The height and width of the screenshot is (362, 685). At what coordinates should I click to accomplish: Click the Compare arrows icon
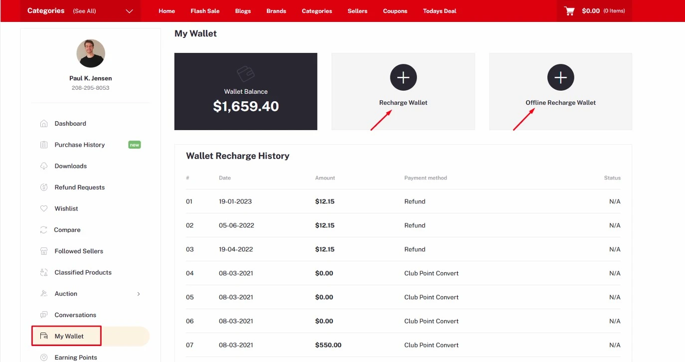44,230
